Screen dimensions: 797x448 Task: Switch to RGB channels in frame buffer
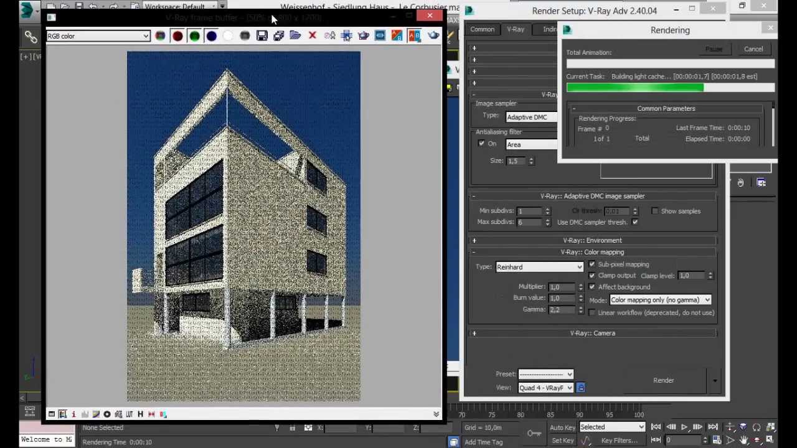[x=161, y=36]
